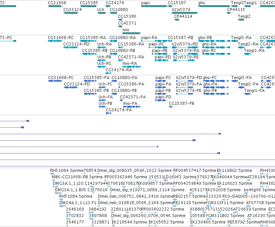This screenshot has height=227, width=275.
Task: Select transcript papi-RB
Action: 160,51
